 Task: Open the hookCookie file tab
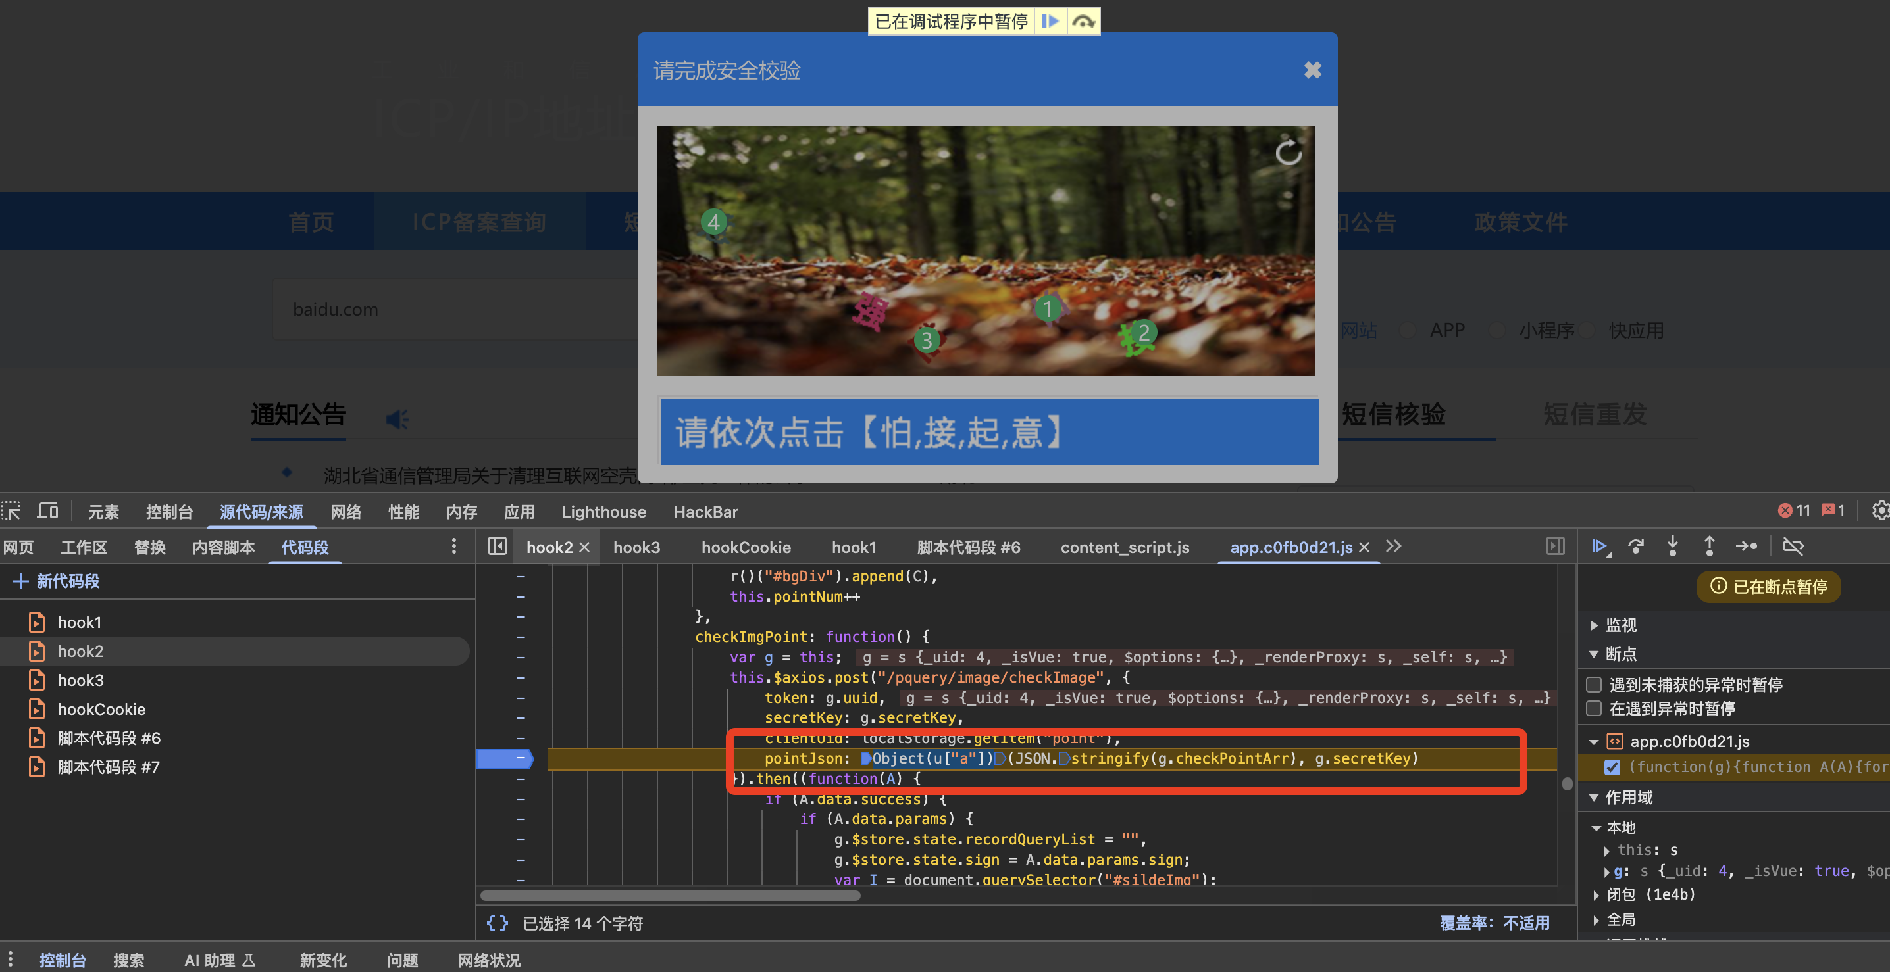click(746, 548)
